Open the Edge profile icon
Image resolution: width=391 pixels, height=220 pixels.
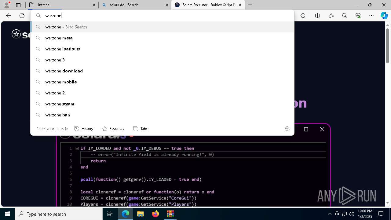click(6, 5)
